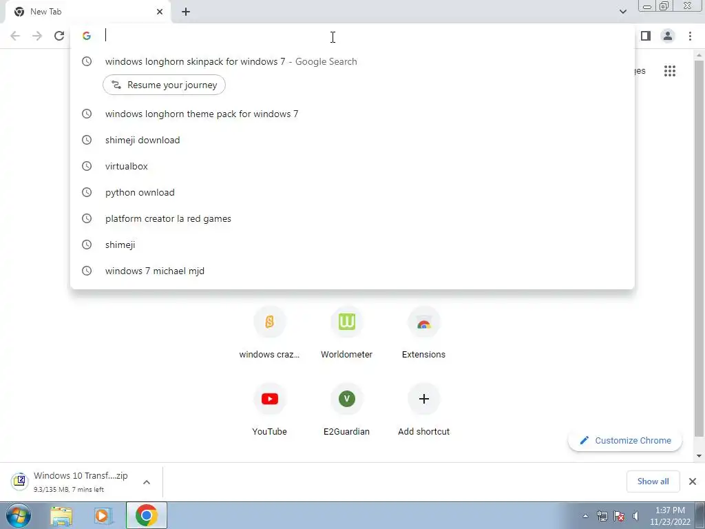Click the Add shortcut tile
This screenshot has height=529, width=705.
click(x=423, y=409)
